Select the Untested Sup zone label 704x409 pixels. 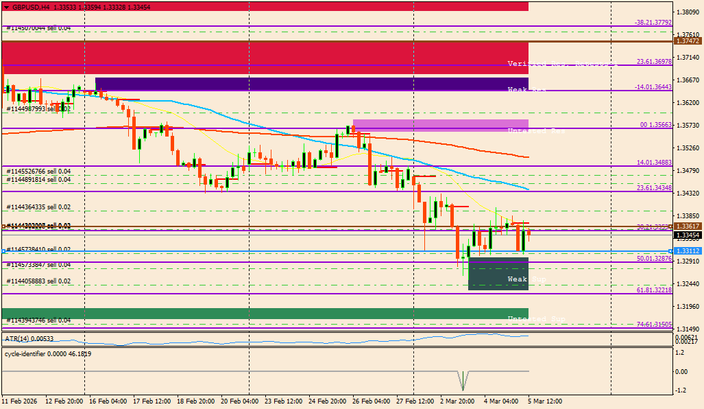pos(536,318)
